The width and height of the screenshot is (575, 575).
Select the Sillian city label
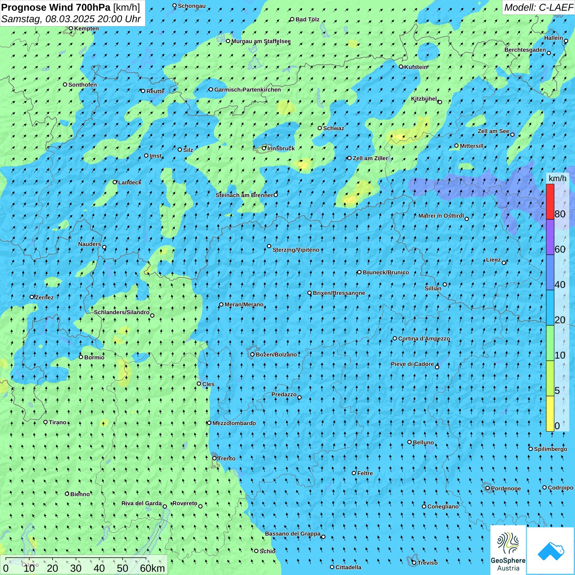(x=433, y=288)
